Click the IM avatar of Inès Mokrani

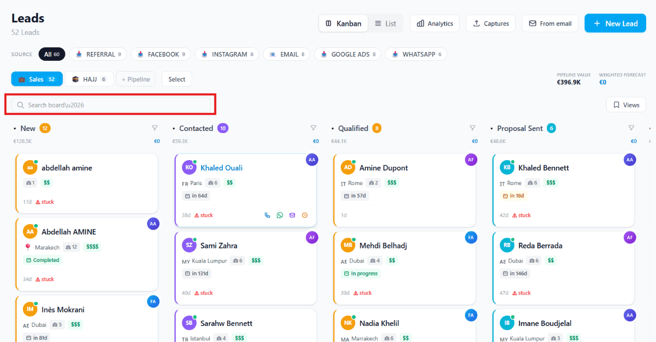30,309
